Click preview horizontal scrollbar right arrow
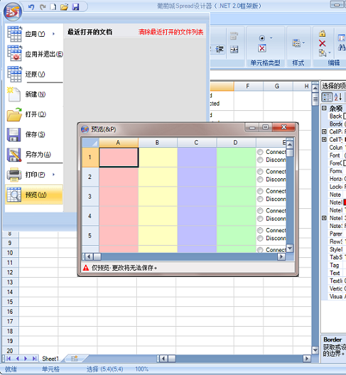The width and height of the screenshot is (346, 375). (x=281, y=257)
